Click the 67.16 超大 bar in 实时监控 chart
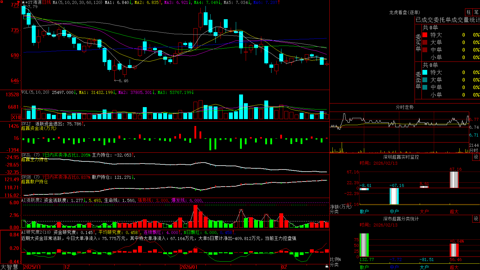 click(454, 180)
